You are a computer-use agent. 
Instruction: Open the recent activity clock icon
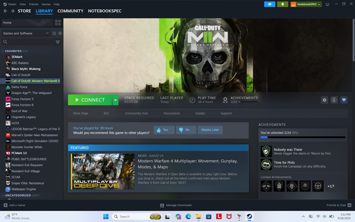pyautogui.click(x=54, y=33)
